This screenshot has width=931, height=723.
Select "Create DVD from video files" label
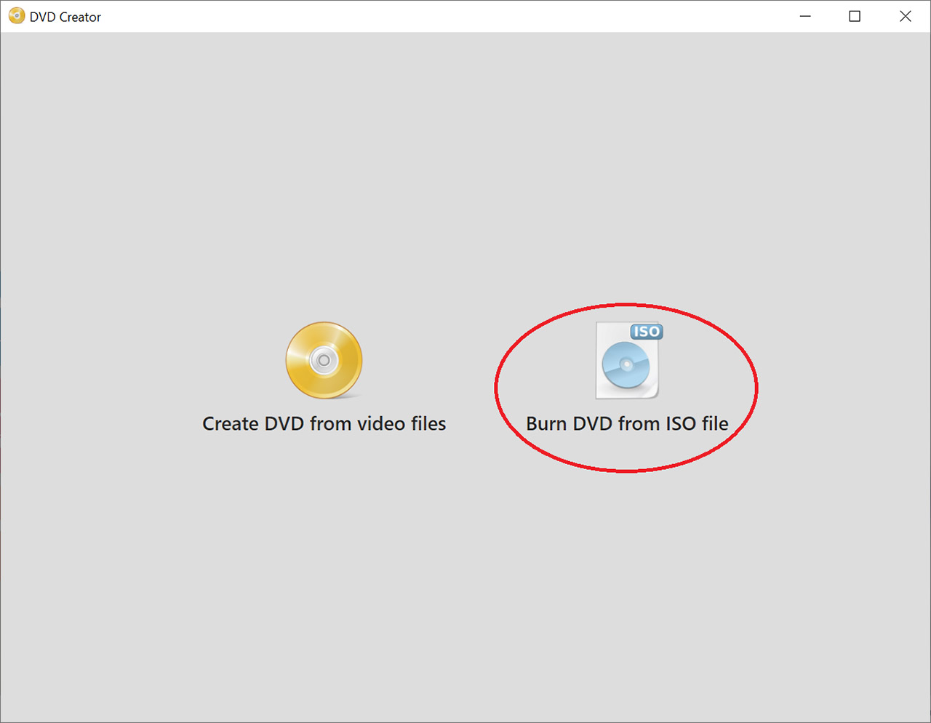324,423
